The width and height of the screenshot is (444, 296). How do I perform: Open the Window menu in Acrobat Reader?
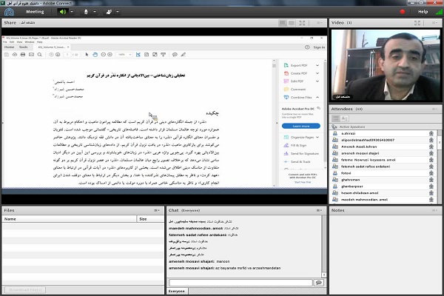30,42
